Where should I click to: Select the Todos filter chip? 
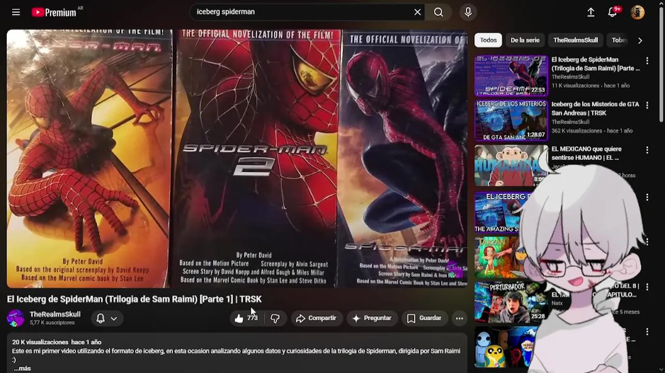tap(488, 40)
